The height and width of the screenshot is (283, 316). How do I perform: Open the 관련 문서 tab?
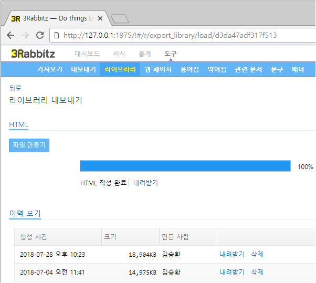pyautogui.click(x=248, y=69)
